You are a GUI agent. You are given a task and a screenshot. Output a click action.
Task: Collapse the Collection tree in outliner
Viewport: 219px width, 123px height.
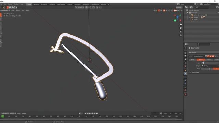click(188, 13)
